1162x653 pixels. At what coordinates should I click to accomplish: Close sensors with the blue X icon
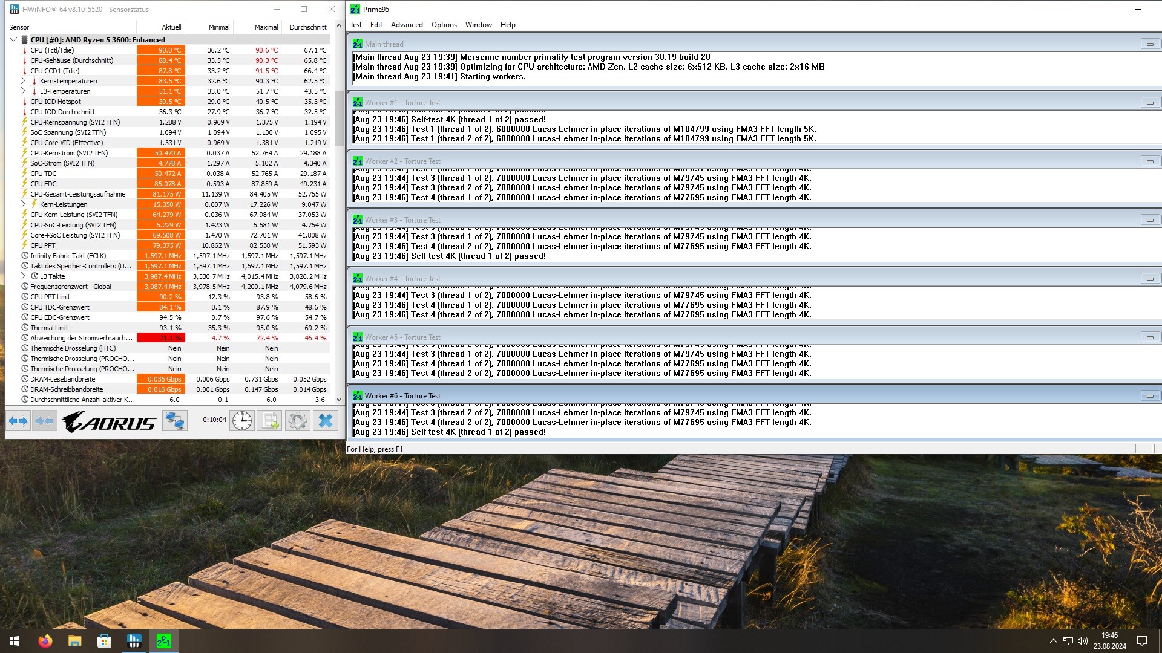coord(326,421)
